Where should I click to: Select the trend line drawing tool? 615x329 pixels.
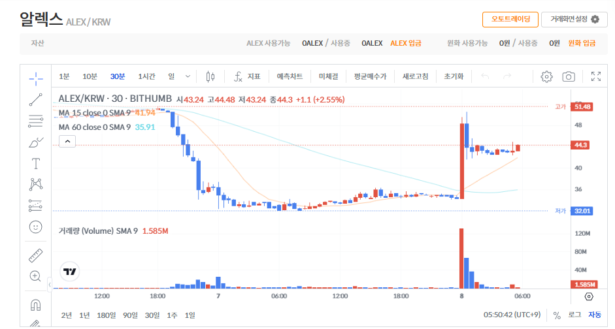(x=36, y=100)
